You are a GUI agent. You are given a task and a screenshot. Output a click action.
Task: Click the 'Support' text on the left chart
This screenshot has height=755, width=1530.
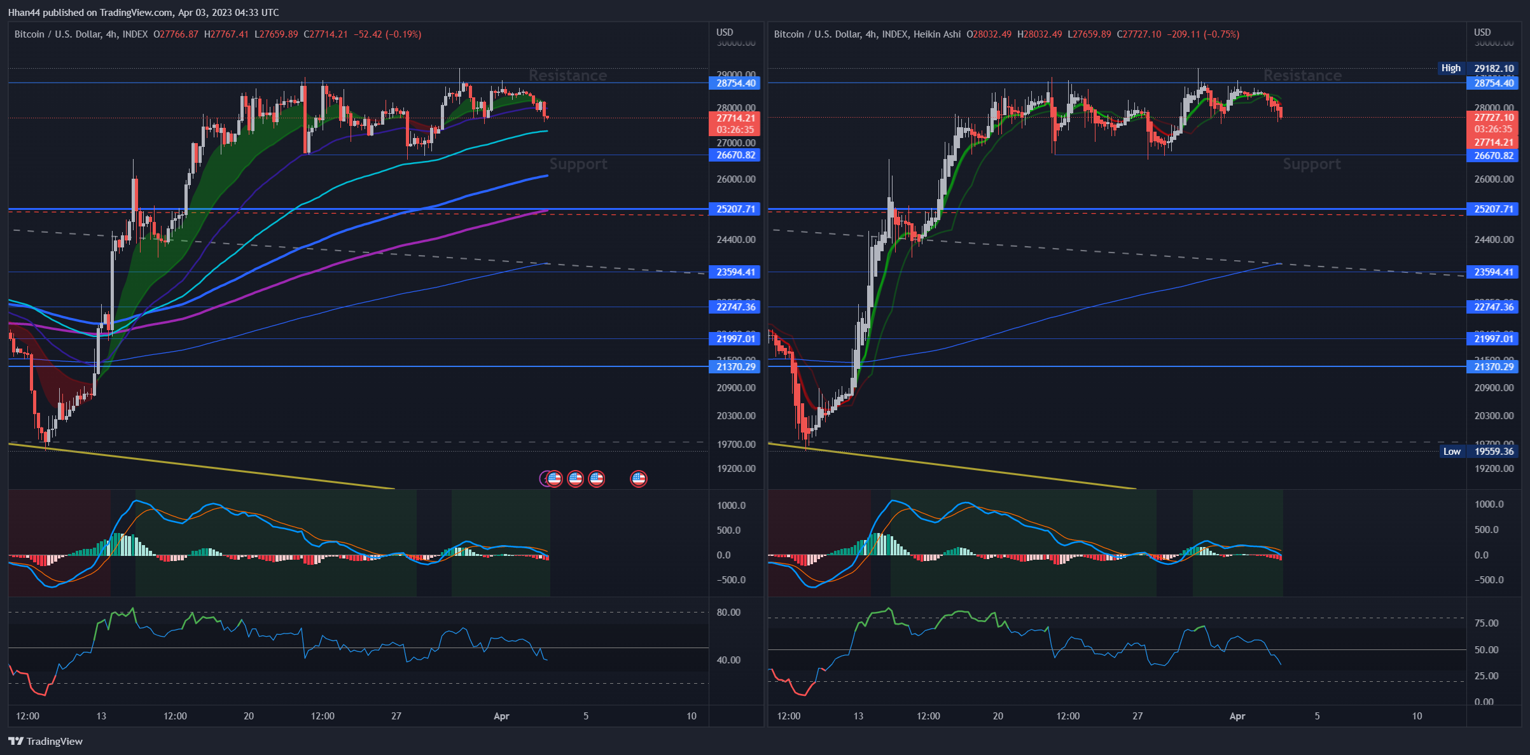578,164
